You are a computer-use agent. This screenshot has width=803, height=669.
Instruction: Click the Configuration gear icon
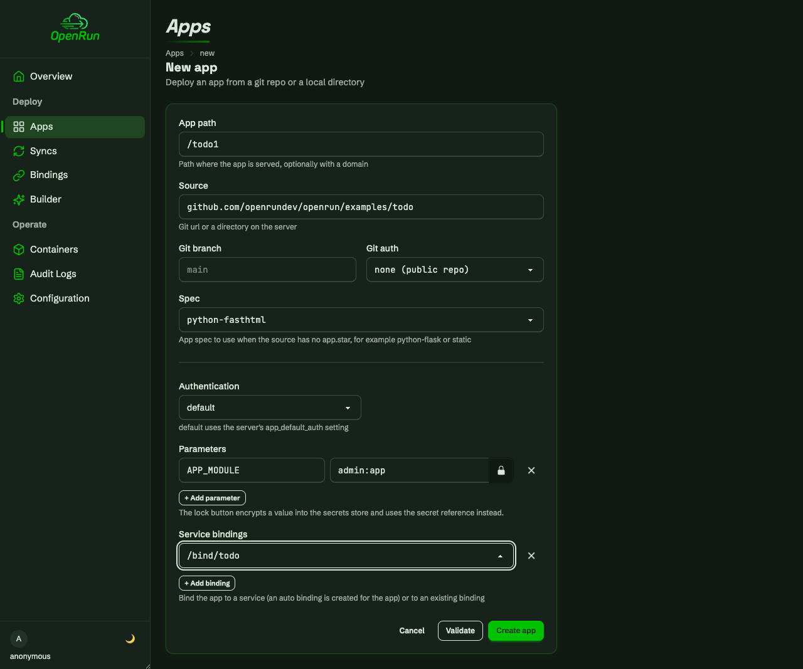point(19,298)
